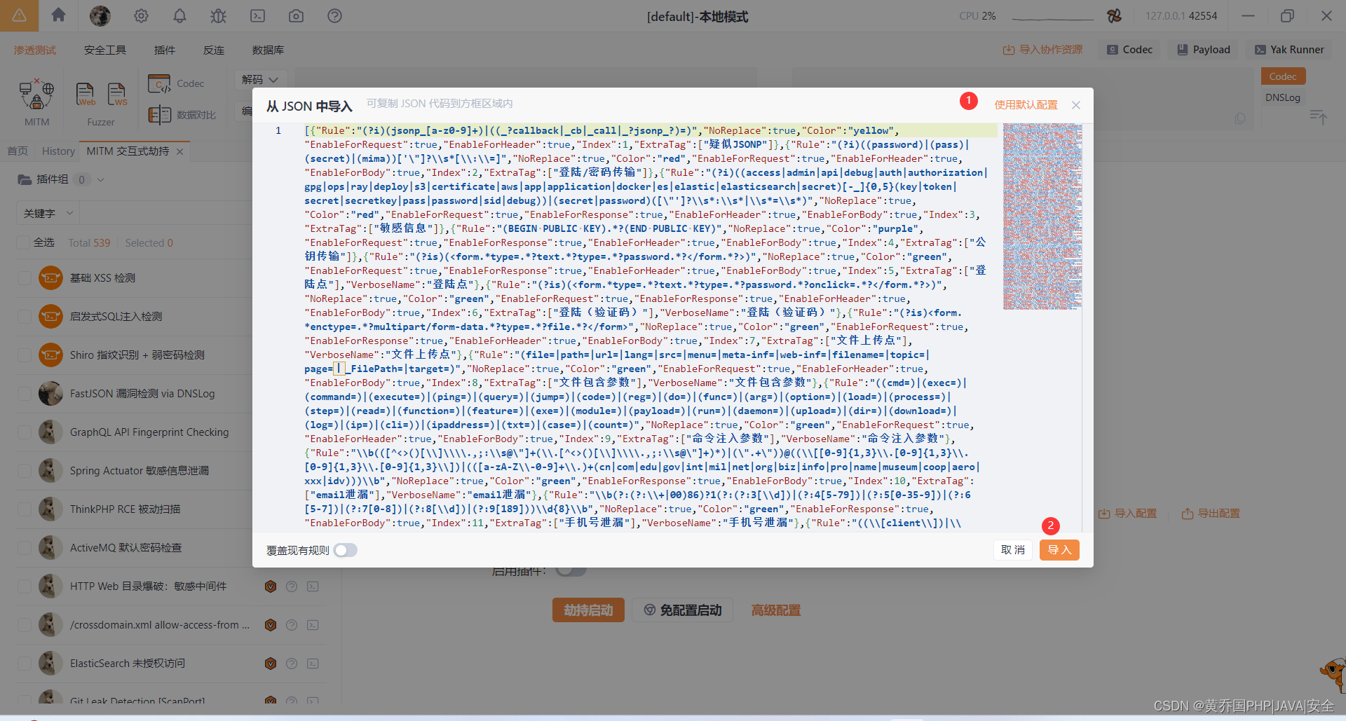This screenshot has width=1346, height=721.
Task: Click the Yak mascot at bottom right
Action: [1333, 674]
